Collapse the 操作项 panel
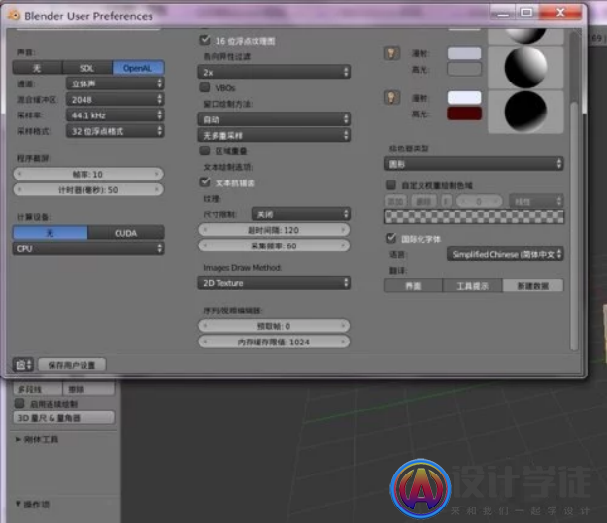 (32, 505)
